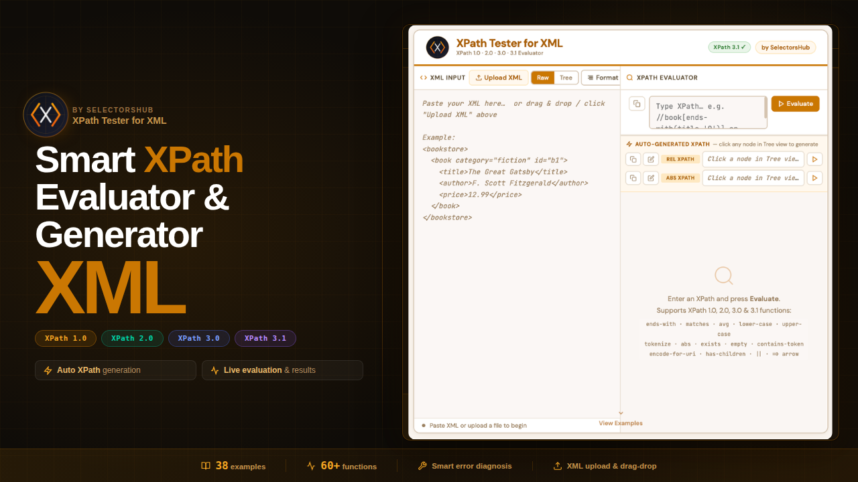Click the Format button
Viewport: 858px width, 482px height.
point(601,78)
